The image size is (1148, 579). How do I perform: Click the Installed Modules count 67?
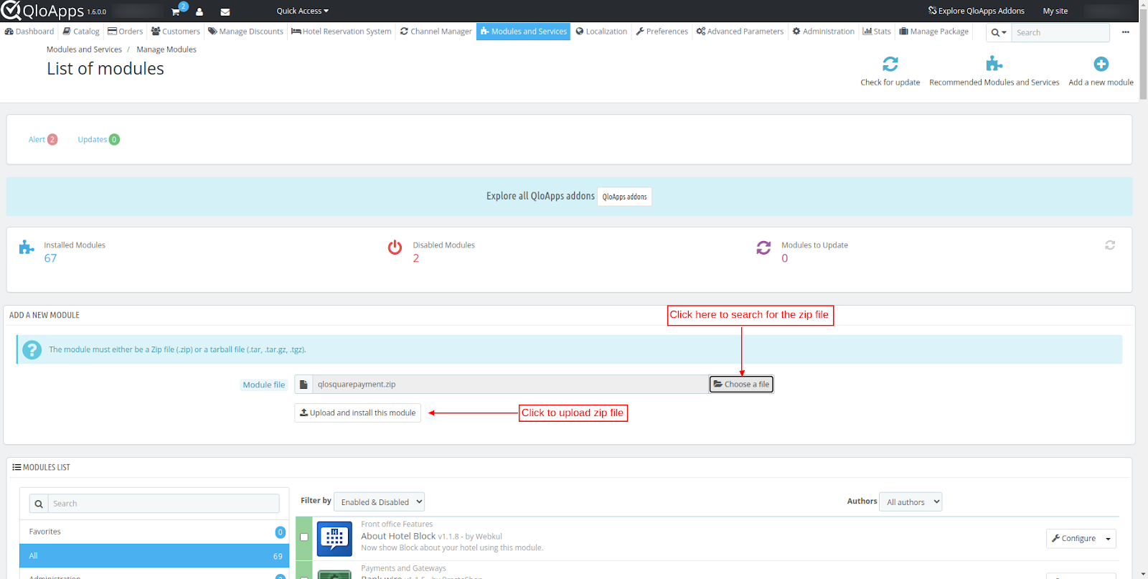[50, 258]
